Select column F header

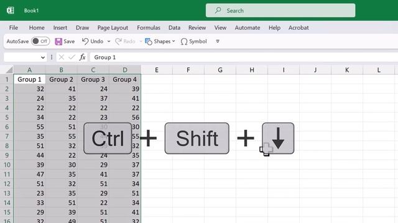188,70
